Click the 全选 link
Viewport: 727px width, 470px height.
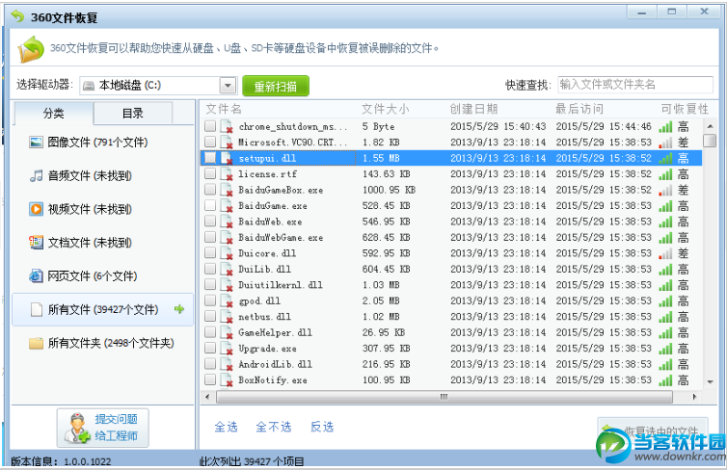tap(227, 427)
